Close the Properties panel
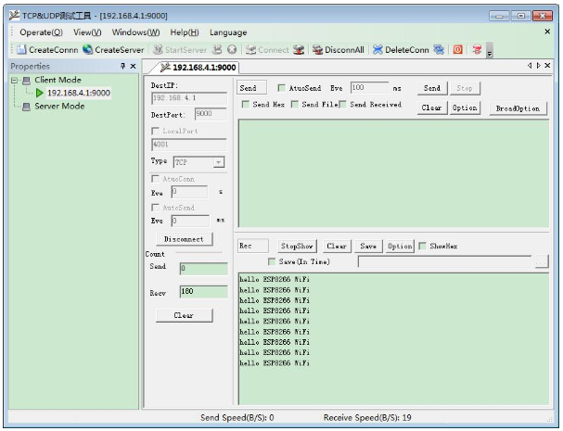 133,66
